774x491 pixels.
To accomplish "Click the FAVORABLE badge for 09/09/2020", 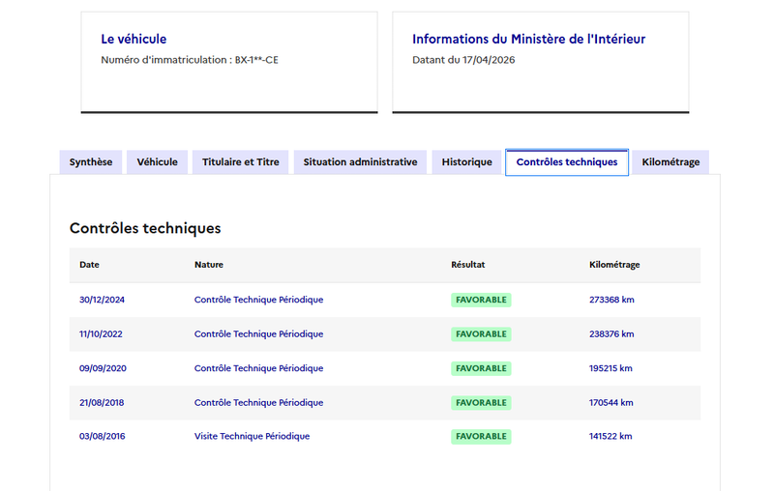I will (481, 368).
